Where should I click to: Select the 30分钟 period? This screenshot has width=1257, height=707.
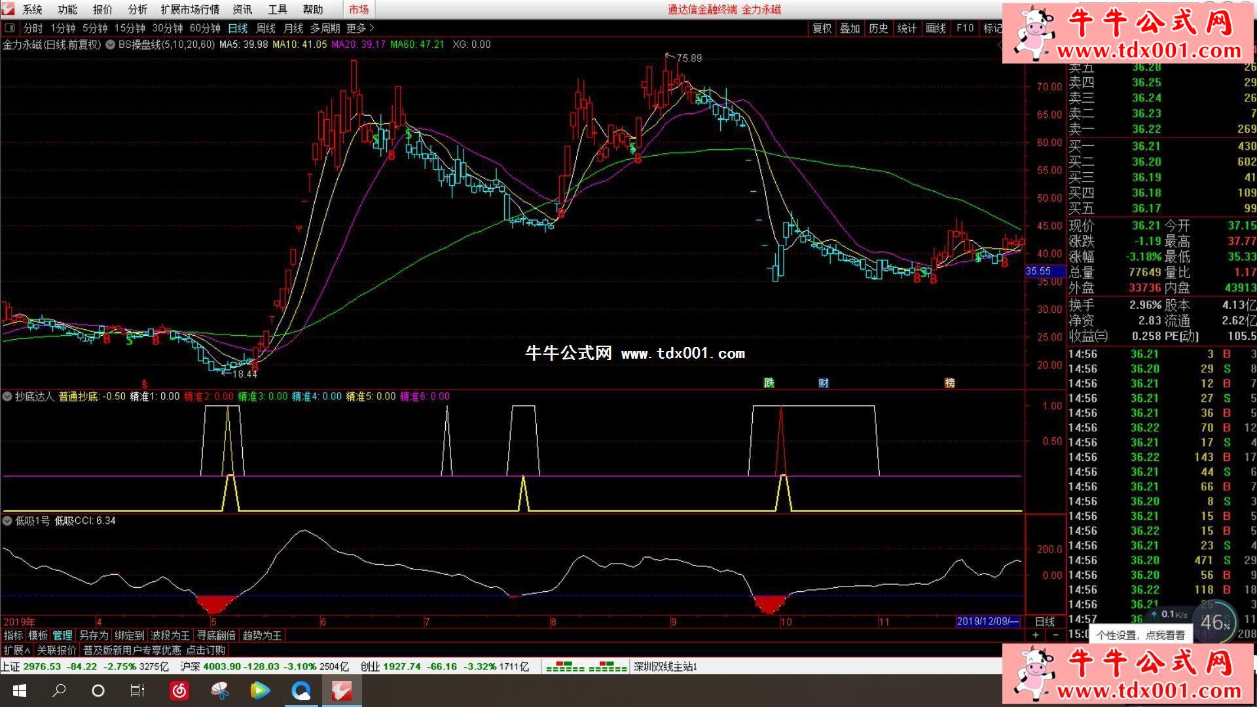click(x=168, y=28)
